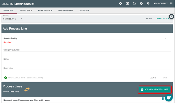The width and height of the screenshot is (175, 103).
Task: Click the Close button in form
Action: (x=153, y=78)
